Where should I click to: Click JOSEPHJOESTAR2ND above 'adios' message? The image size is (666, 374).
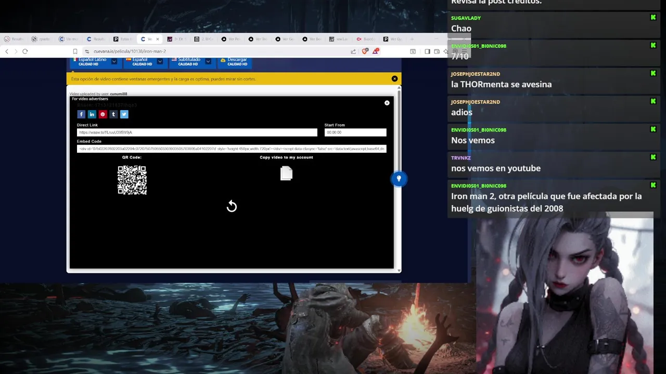pos(475,102)
